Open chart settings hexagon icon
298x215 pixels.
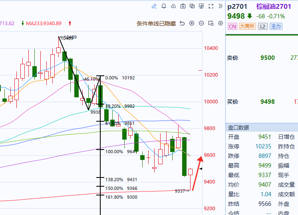(220, 24)
